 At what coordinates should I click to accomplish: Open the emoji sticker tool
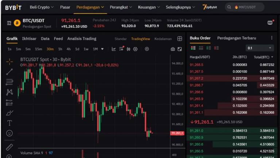tap(9, 133)
